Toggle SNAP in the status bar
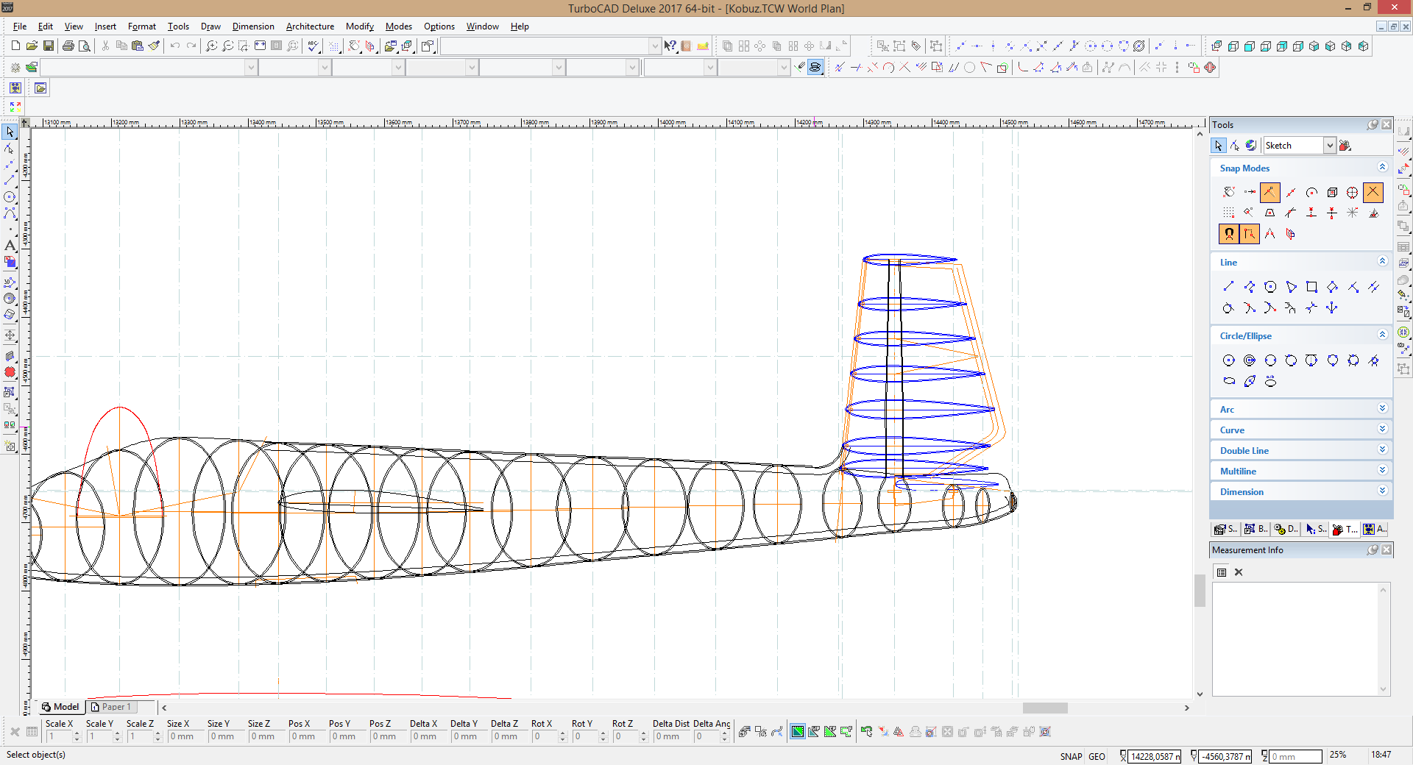The width and height of the screenshot is (1413, 765). coord(1071,756)
